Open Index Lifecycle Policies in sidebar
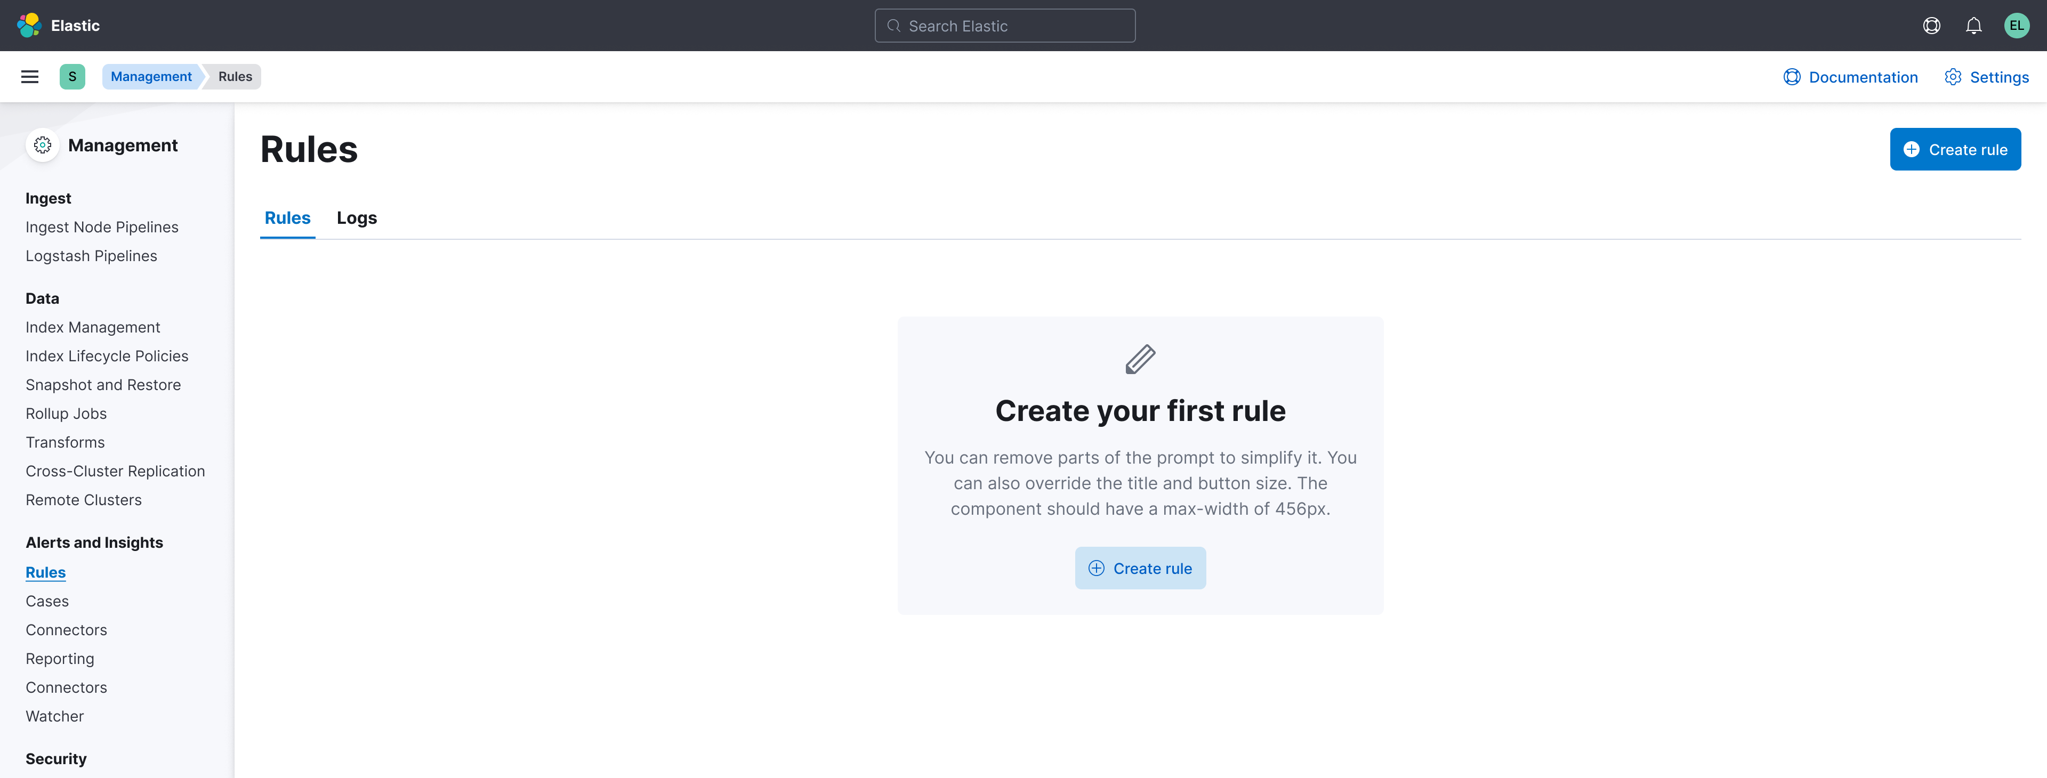 coord(107,355)
